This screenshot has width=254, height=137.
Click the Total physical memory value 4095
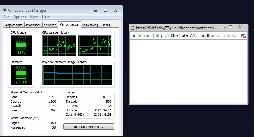point(52,97)
